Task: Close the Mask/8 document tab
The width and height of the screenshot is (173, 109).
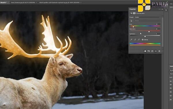Action: click(8, 2)
